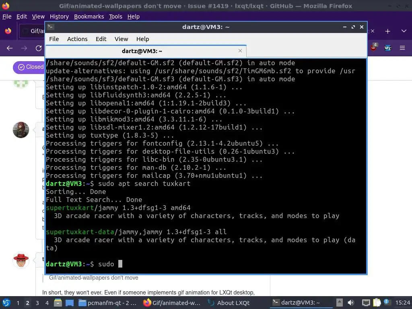
Task: Open the terminal File menu
Action: (54, 39)
